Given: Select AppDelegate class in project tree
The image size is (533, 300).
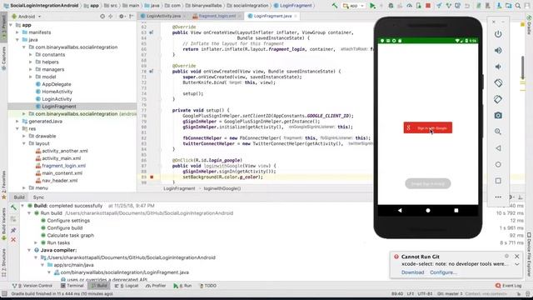Looking at the screenshot, I should (57, 84).
